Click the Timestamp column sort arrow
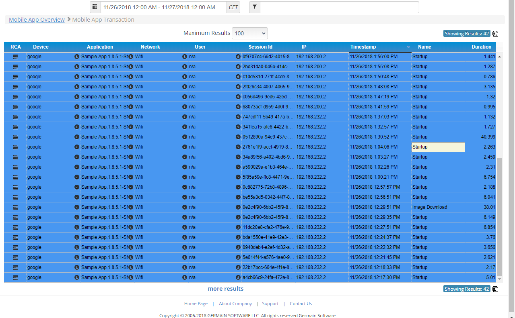 pos(408,47)
